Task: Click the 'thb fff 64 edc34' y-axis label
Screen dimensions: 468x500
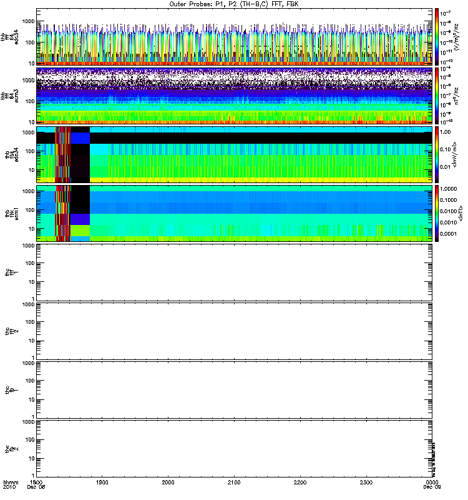Action: [9, 37]
